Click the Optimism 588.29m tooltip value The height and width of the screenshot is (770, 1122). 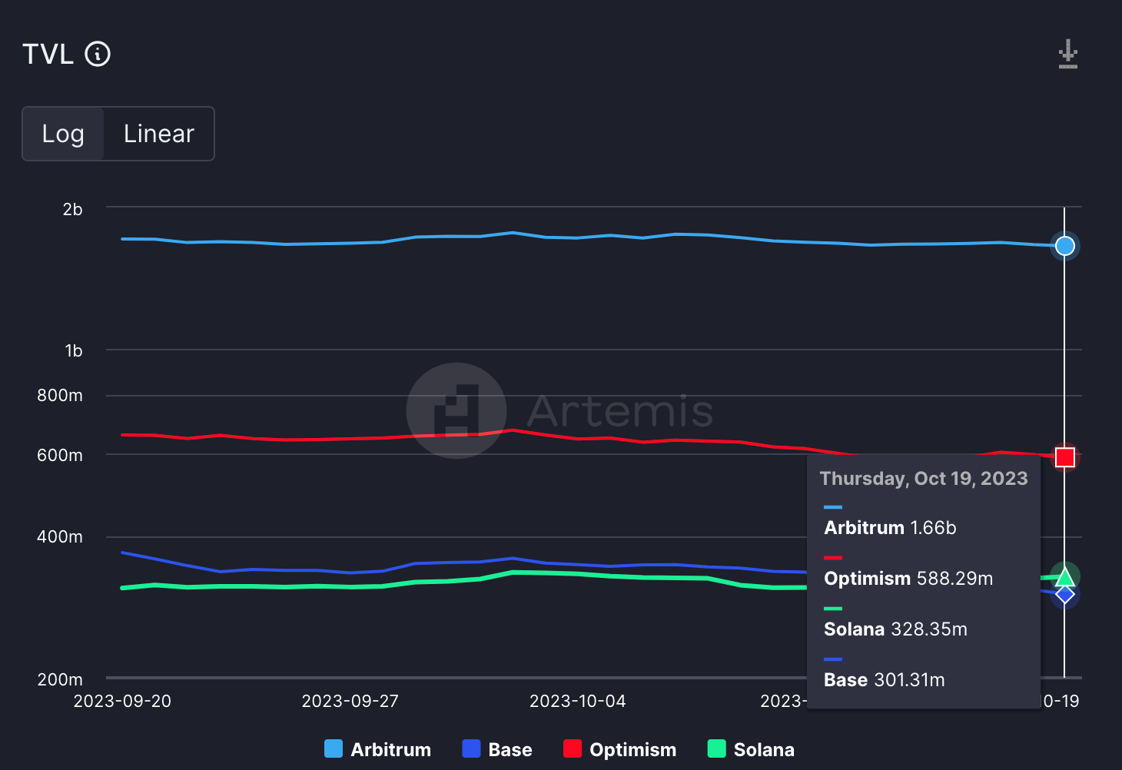point(908,579)
